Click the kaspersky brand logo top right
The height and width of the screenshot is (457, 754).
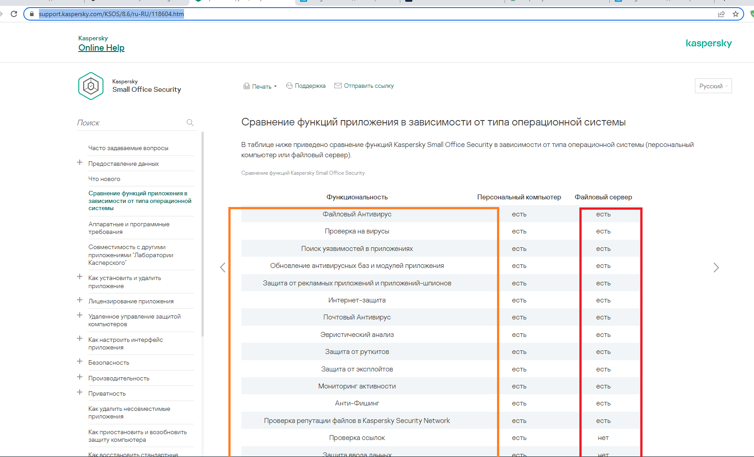click(709, 43)
